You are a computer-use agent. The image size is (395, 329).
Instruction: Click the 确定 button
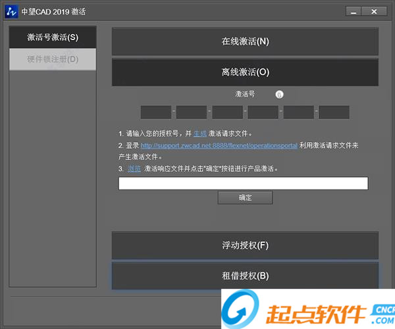pos(245,197)
